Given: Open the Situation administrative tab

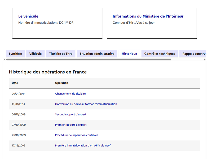Looking at the screenshot, I should (97, 54).
